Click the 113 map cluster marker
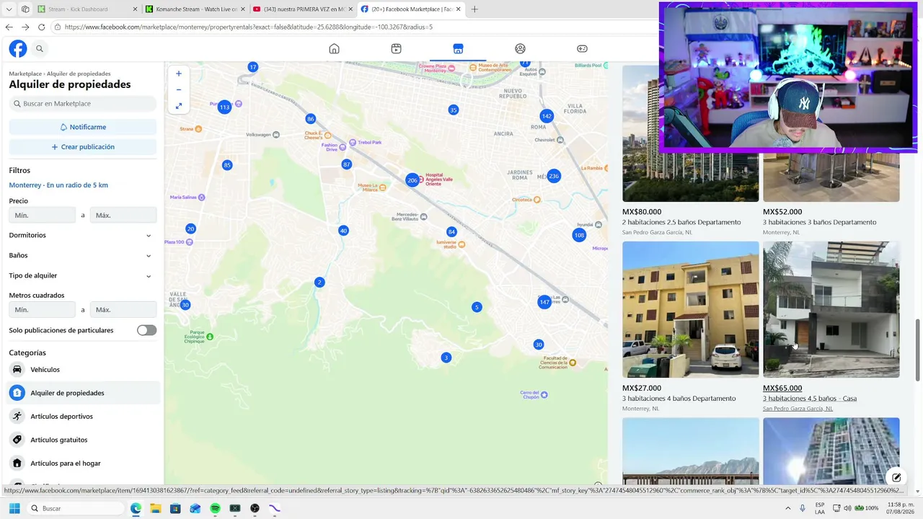Screen dimensions: 923x519 pos(224,107)
